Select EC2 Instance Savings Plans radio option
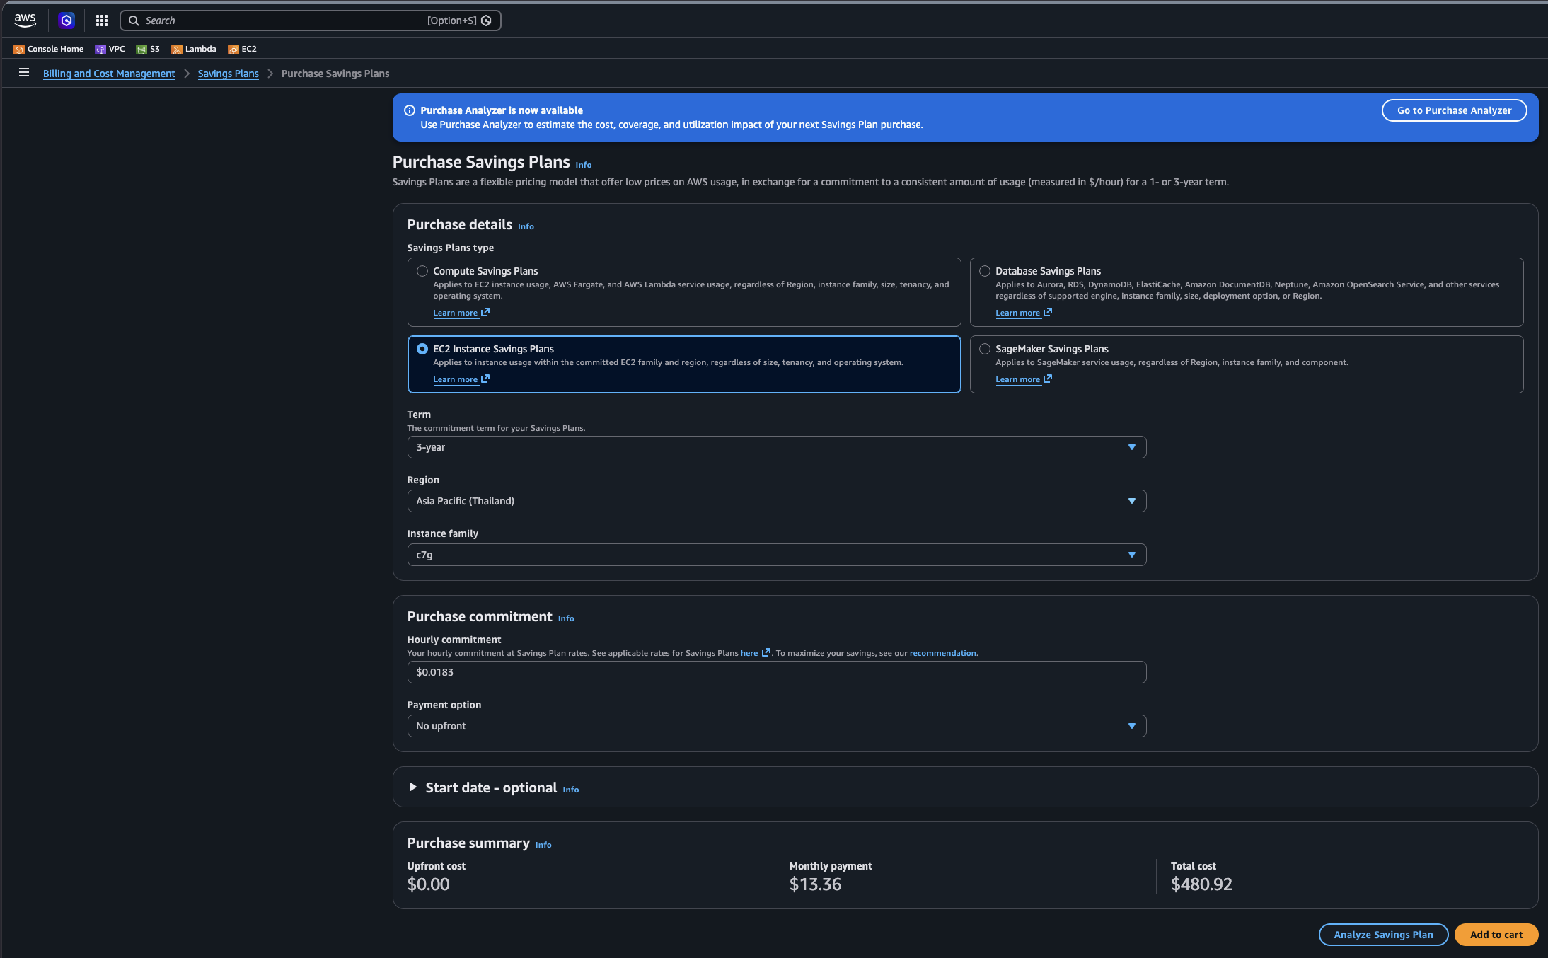Screen dimensions: 1548x958 point(422,349)
